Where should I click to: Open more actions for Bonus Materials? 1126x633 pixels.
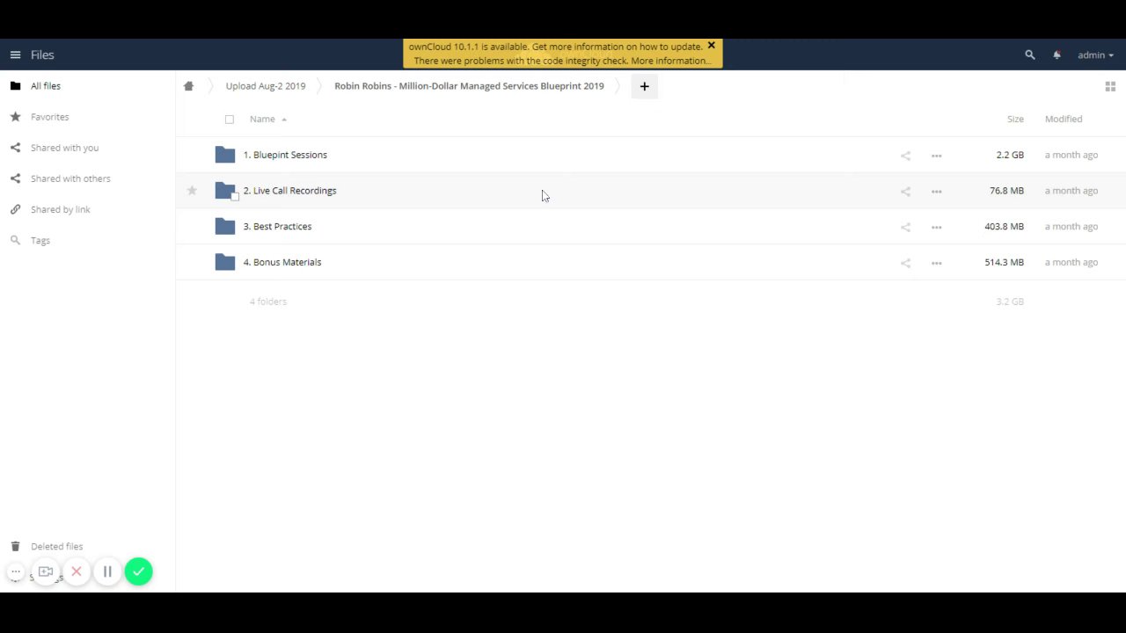[x=936, y=263]
